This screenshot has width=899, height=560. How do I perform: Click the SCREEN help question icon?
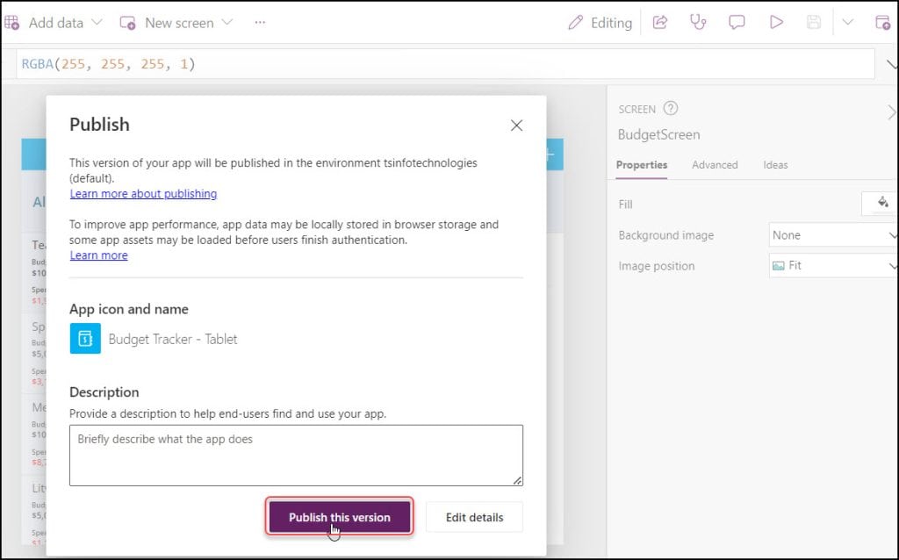point(670,108)
